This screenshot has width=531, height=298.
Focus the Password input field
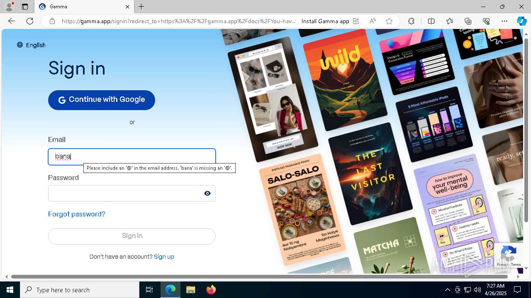click(x=132, y=193)
